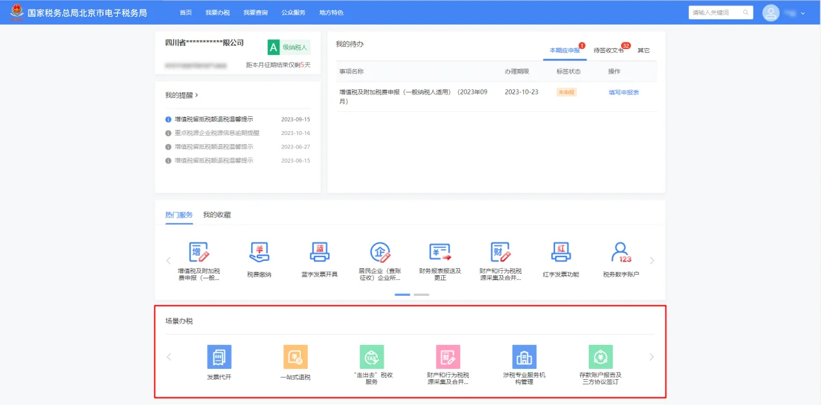Click info icon beside 重点税源企业税源信息逾期提醒

point(168,133)
